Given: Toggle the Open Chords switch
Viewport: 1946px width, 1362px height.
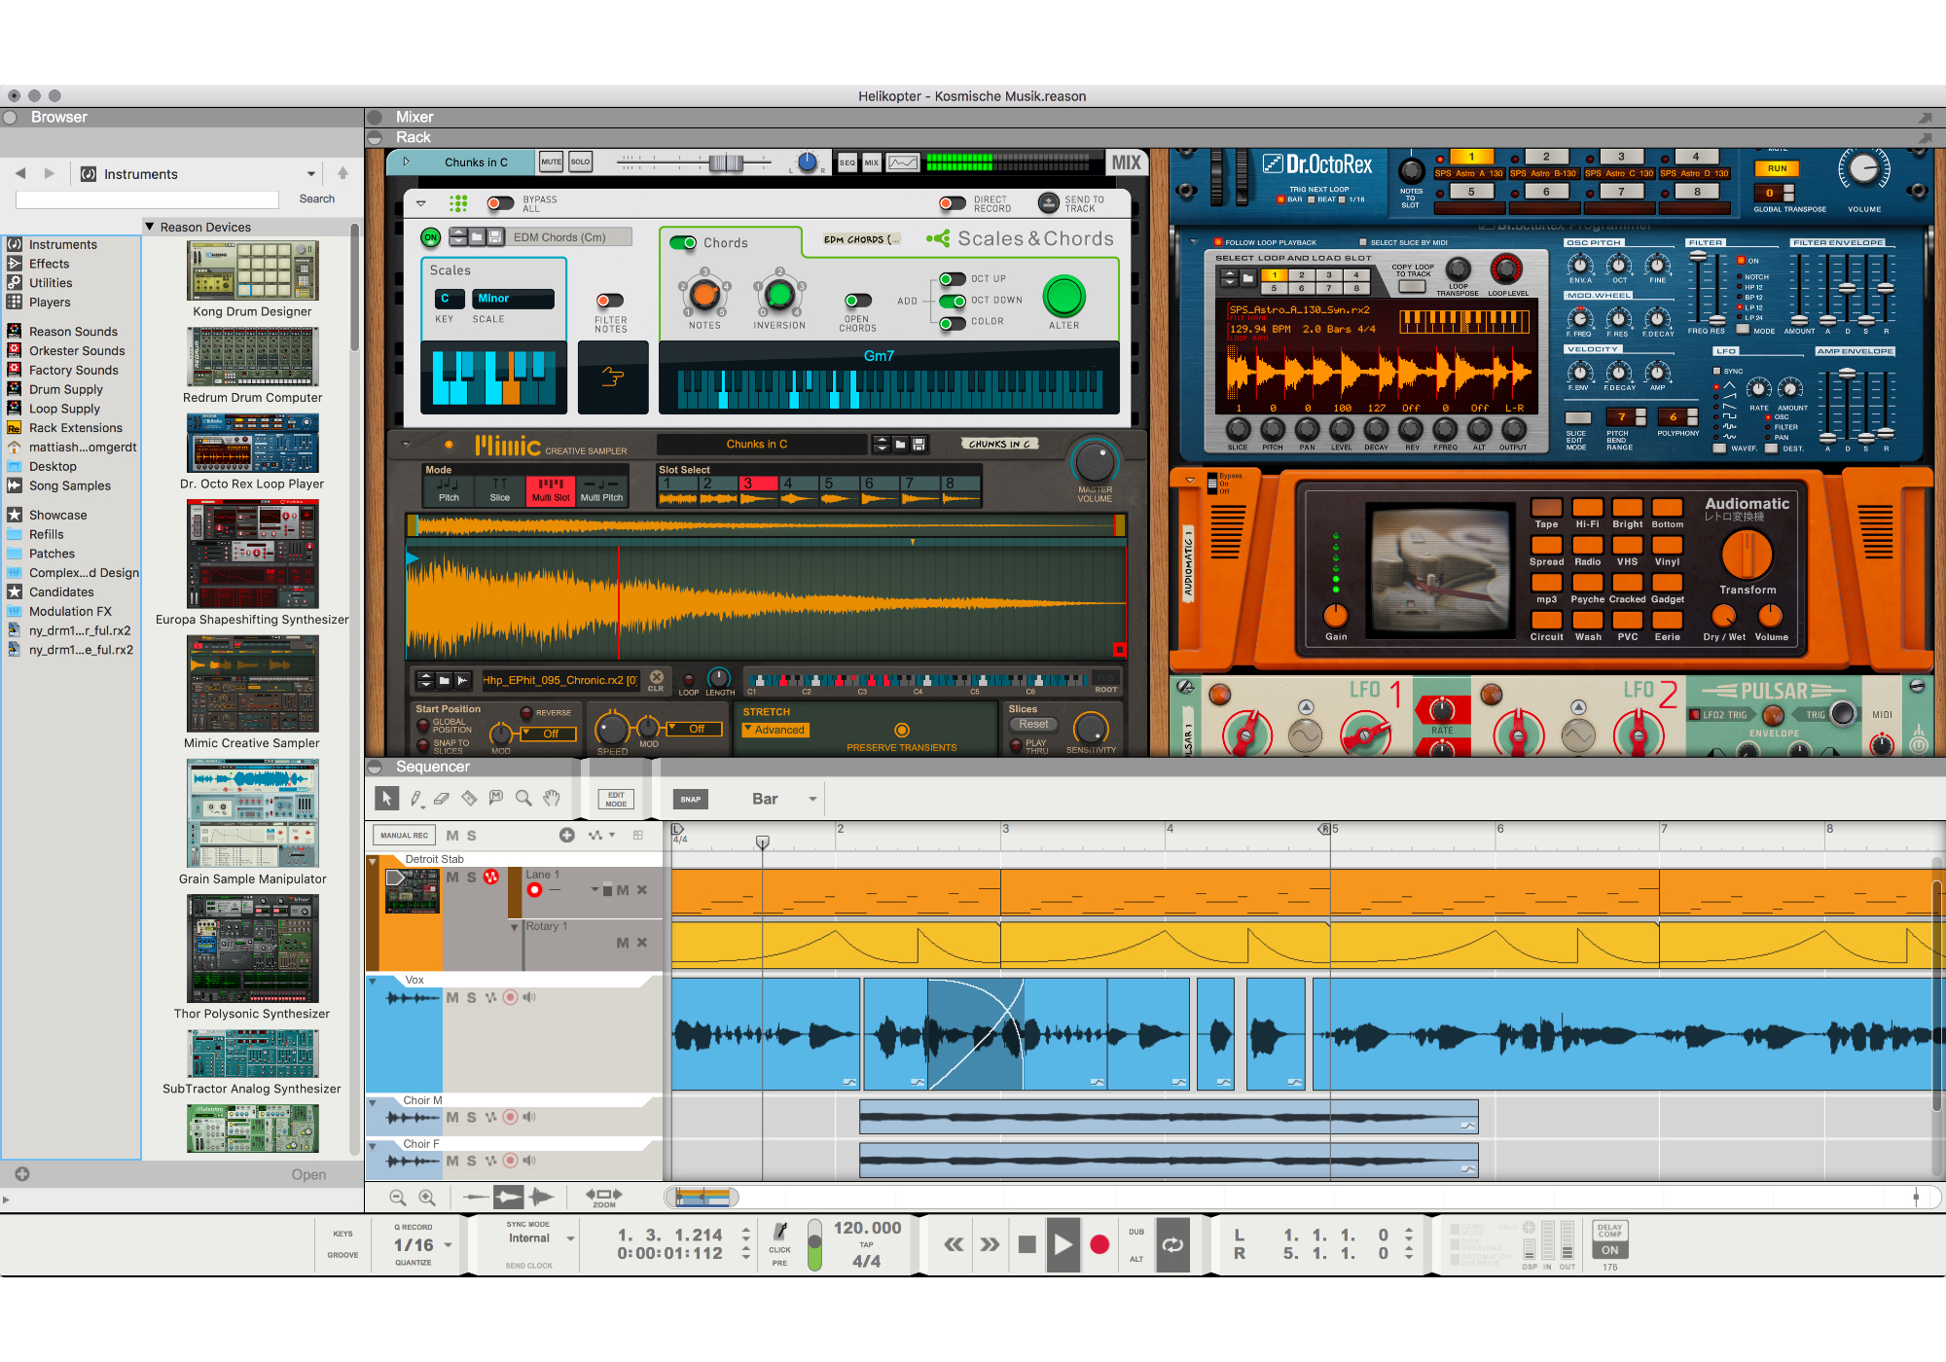Looking at the screenshot, I should coord(857,301).
